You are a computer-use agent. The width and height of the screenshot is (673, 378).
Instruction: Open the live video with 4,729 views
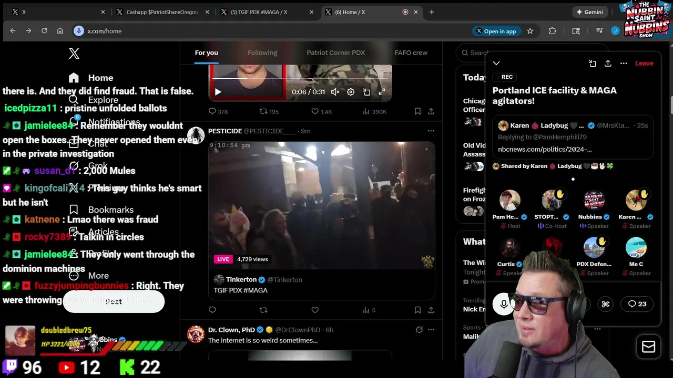321,205
